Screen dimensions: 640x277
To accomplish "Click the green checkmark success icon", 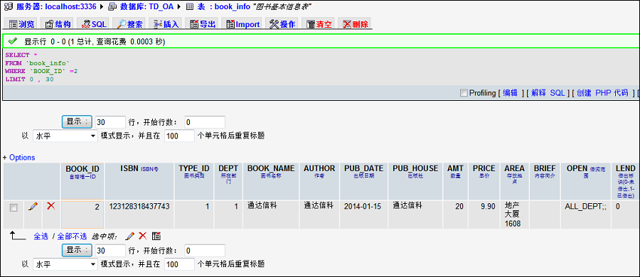I will (x=12, y=40).
